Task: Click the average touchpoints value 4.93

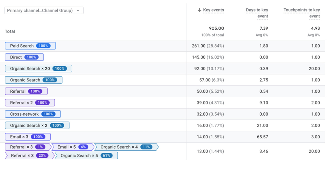Action: (x=315, y=28)
